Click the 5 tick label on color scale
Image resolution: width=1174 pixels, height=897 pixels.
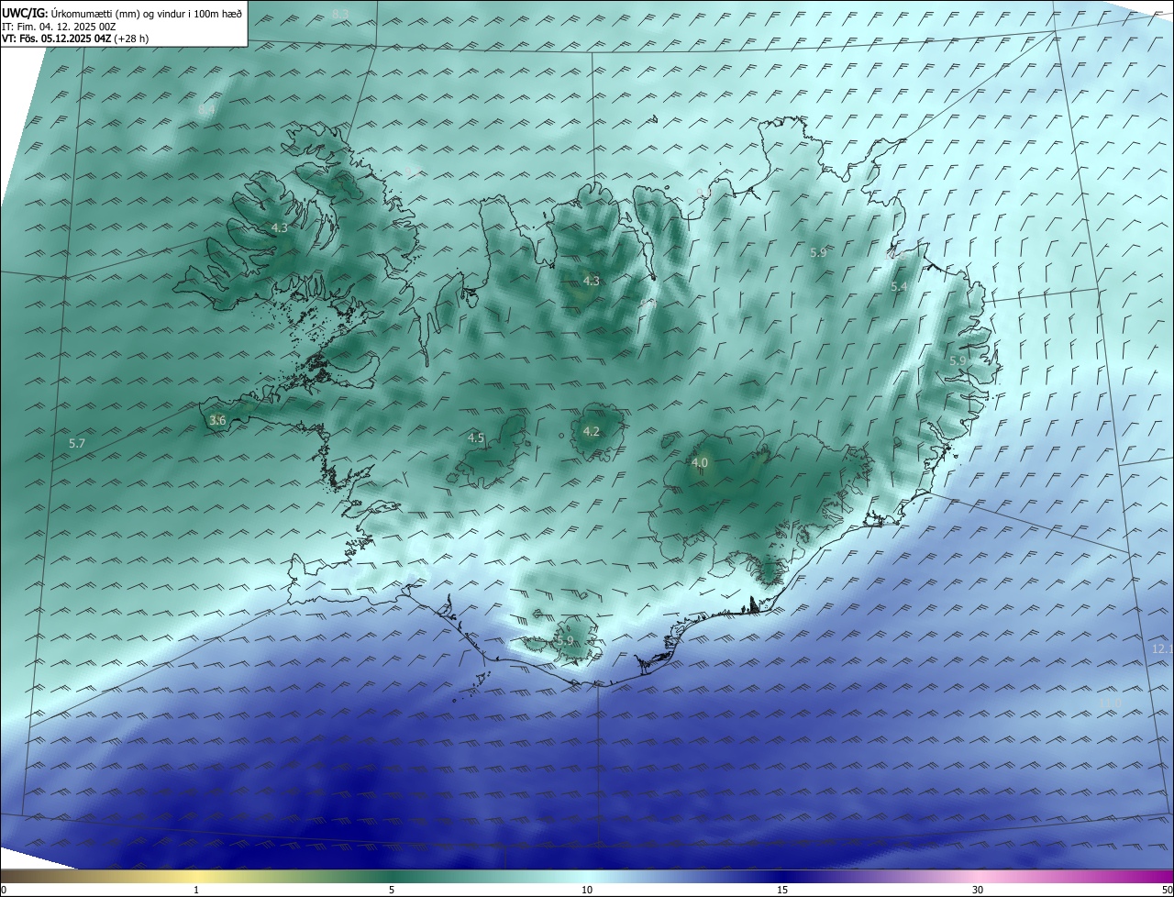pyautogui.click(x=392, y=890)
